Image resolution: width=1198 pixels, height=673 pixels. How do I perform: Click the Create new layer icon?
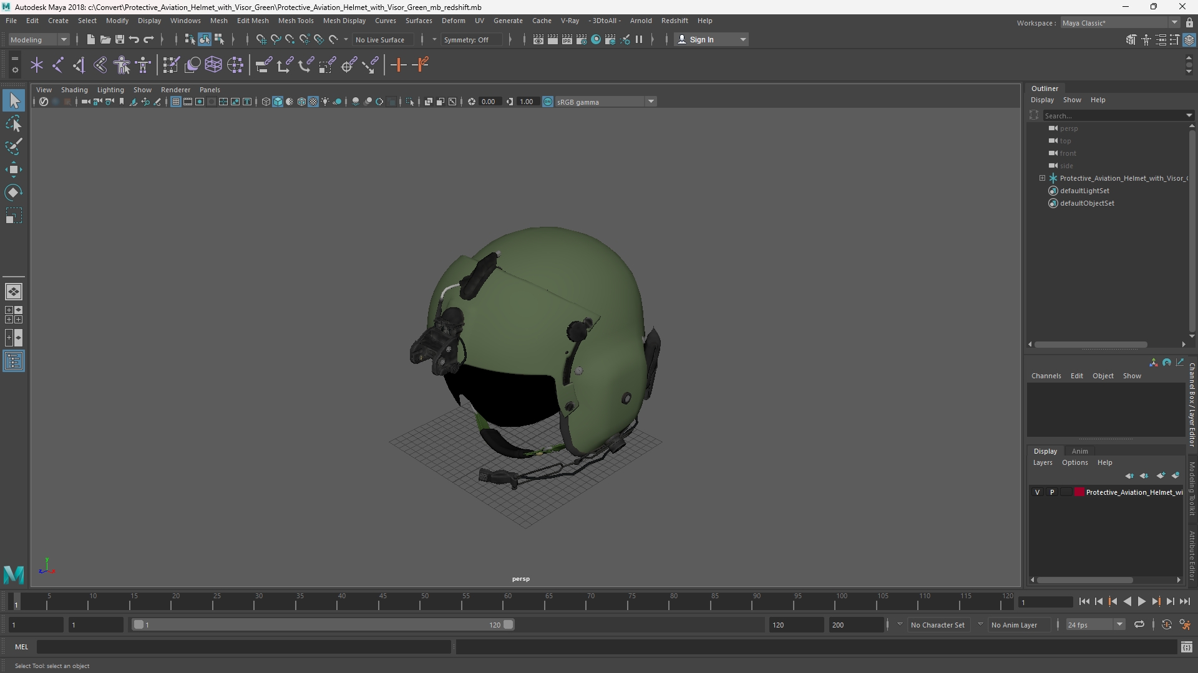coord(1161,475)
